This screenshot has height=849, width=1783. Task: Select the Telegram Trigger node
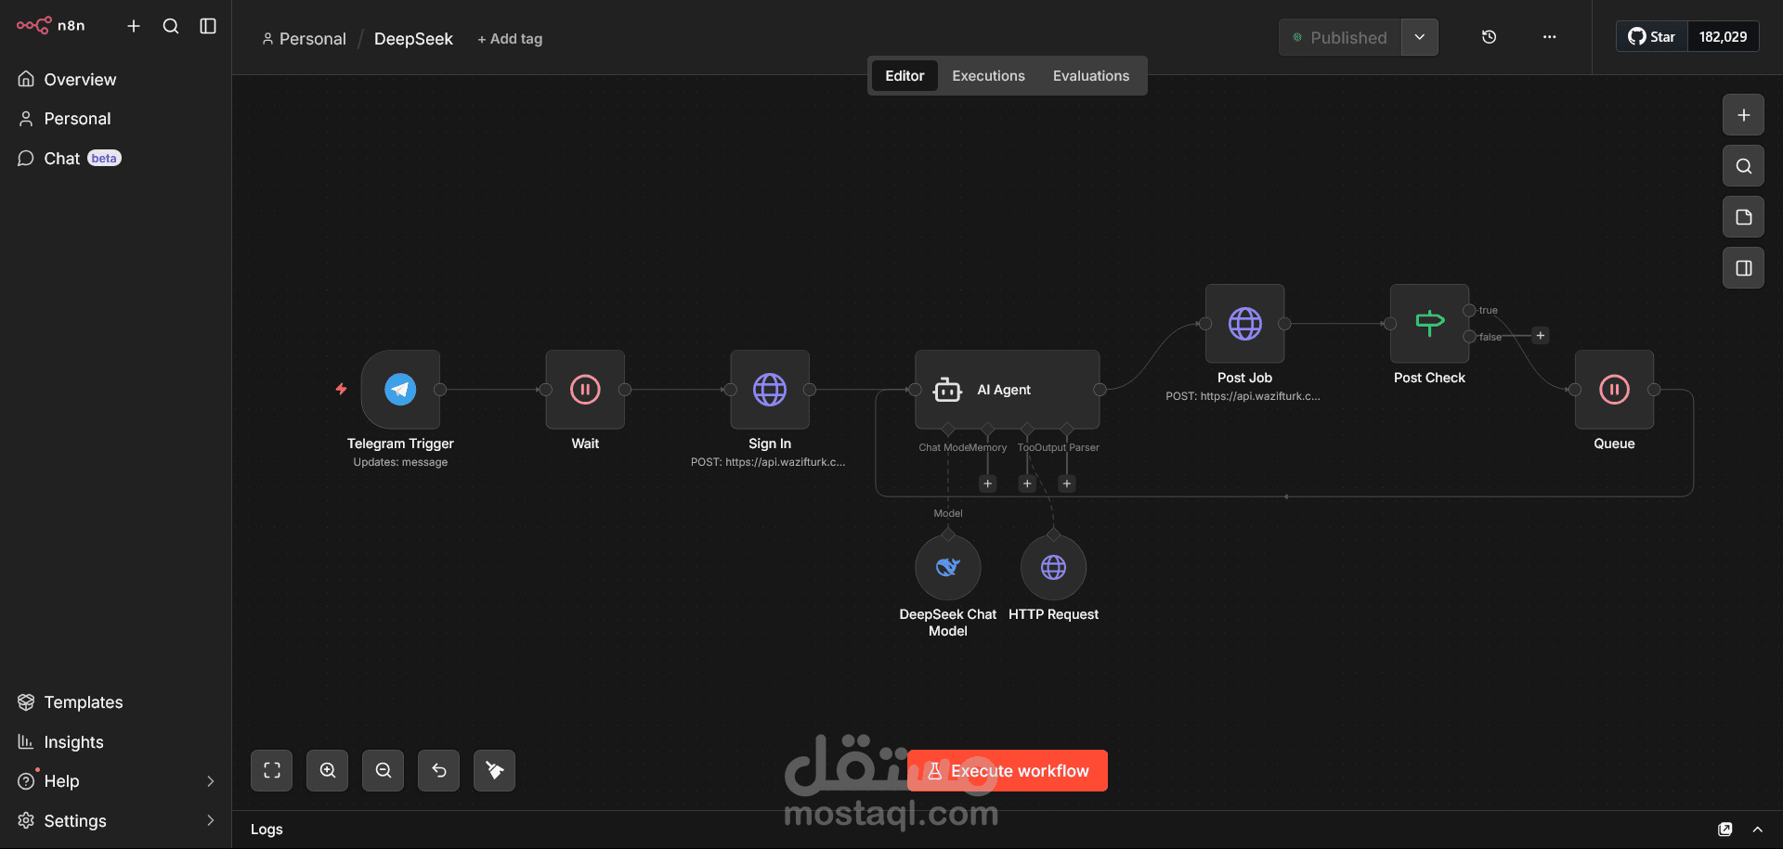400,390
